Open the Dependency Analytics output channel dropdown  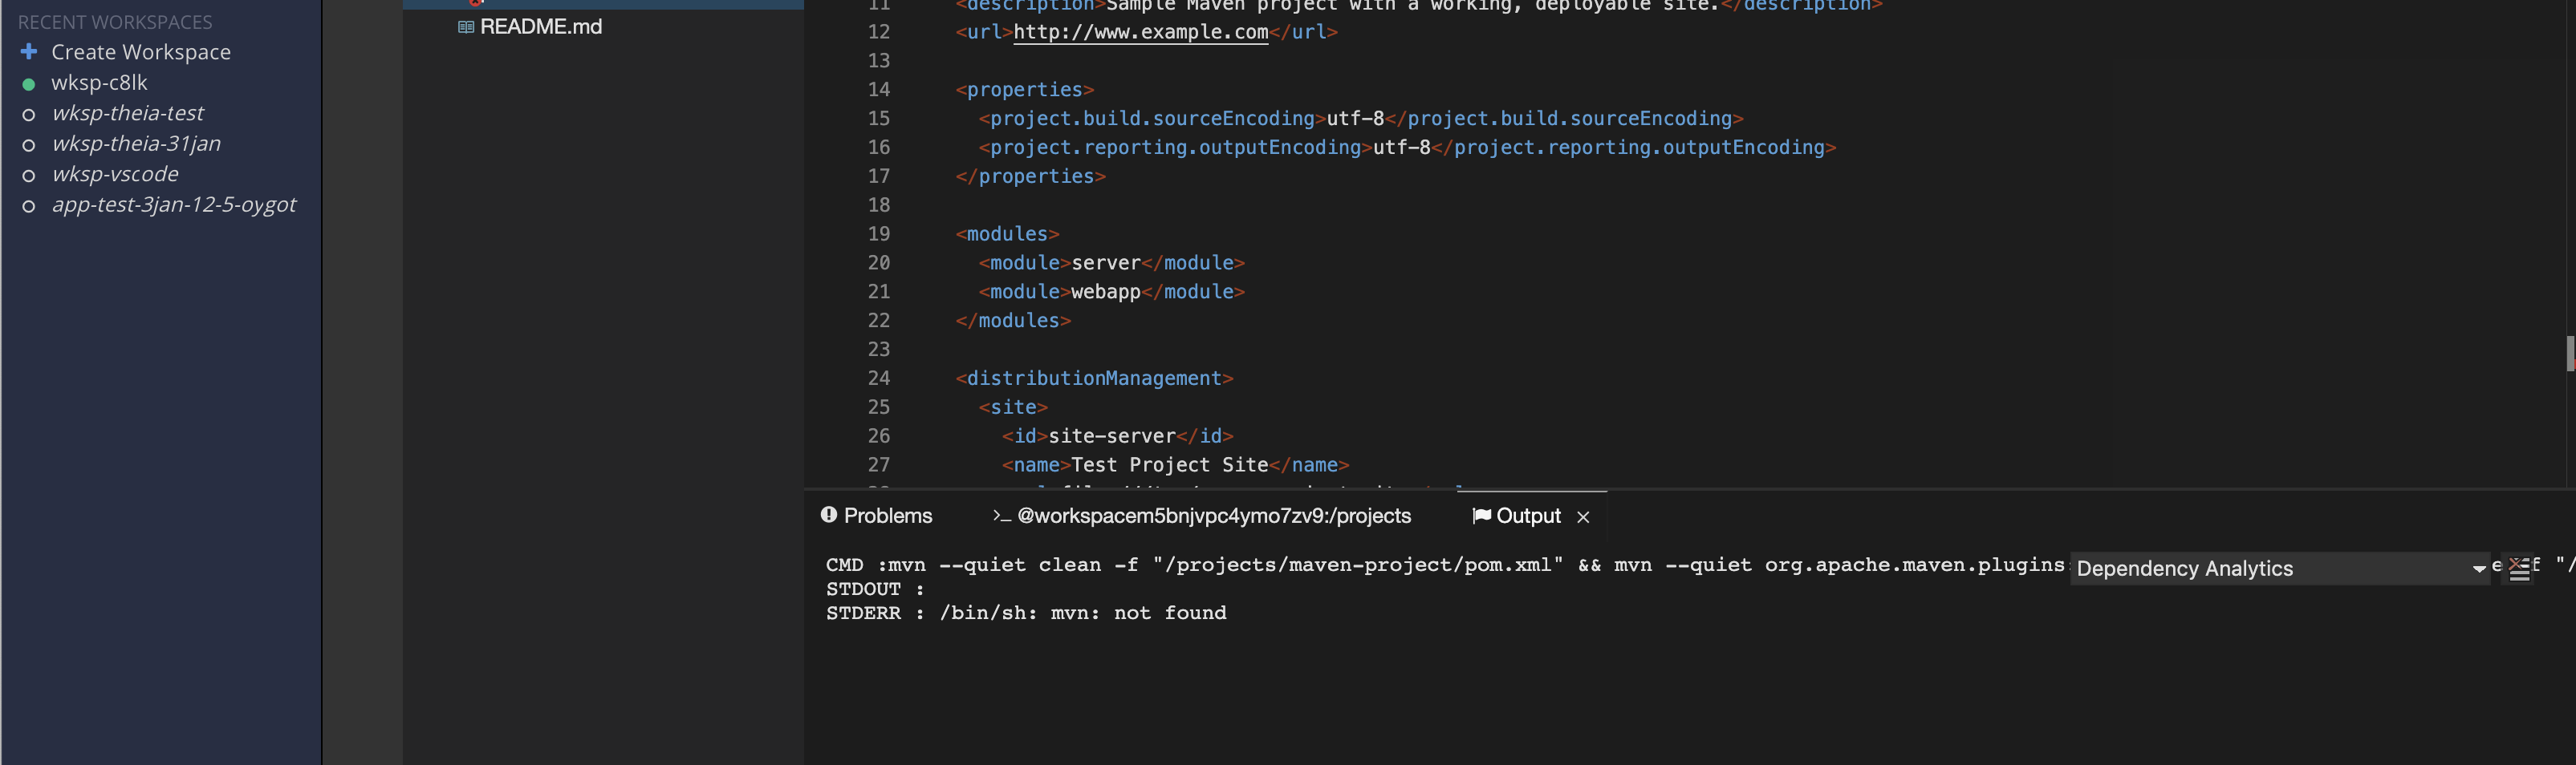click(x=2280, y=569)
